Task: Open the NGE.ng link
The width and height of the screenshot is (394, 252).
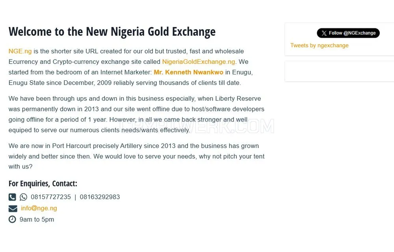Action: (x=20, y=51)
